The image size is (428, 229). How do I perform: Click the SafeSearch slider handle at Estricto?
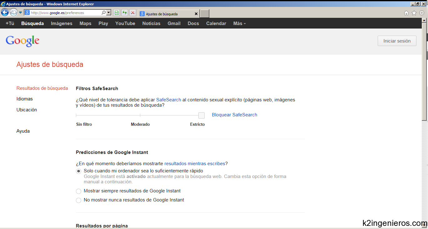[x=202, y=115]
